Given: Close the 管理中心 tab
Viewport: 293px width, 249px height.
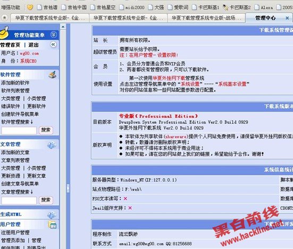Looking at the screenshot, I should (x=287, y=18).
